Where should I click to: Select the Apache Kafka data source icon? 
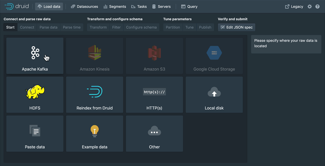(35, 53)
